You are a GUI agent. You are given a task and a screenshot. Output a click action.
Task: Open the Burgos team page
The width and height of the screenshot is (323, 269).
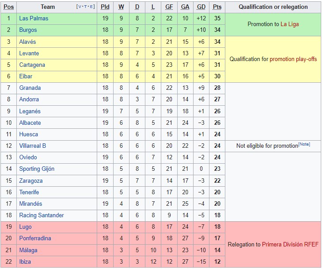28,30
